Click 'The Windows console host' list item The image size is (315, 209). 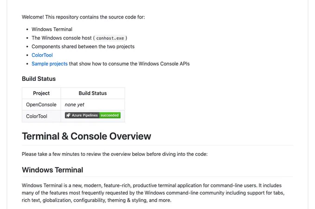coord(79,38)
